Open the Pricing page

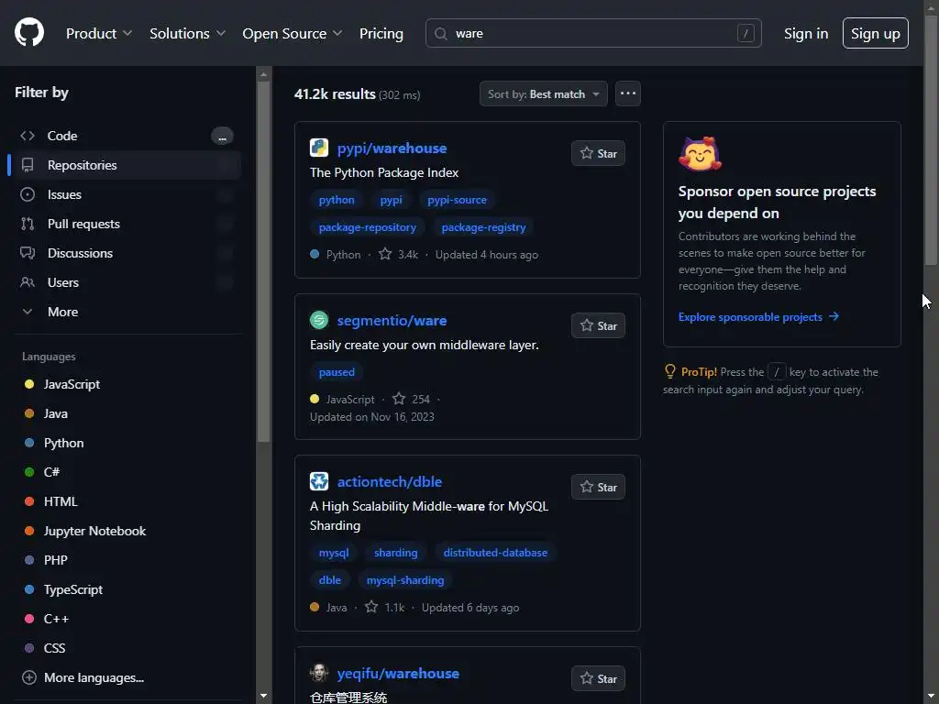click(381, 34)
